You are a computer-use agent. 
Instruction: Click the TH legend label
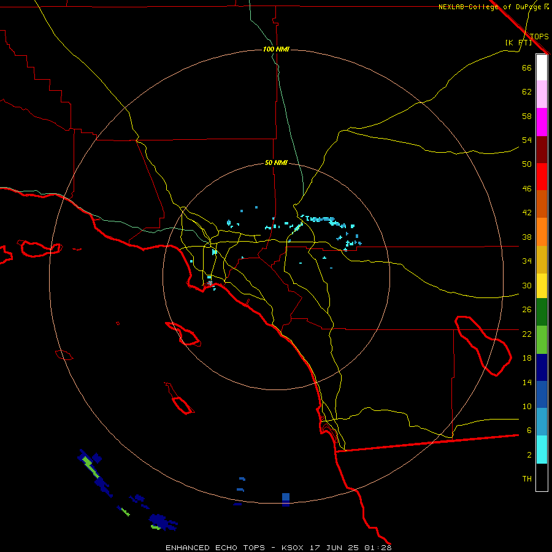[527, 478]
